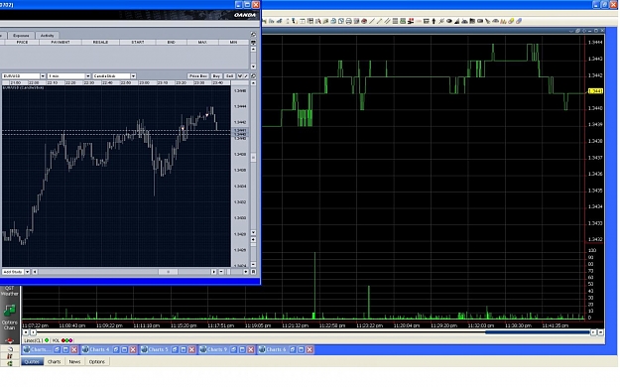
Task: Click the red down arrow sidebar icon
Action: tap(10, 340)
